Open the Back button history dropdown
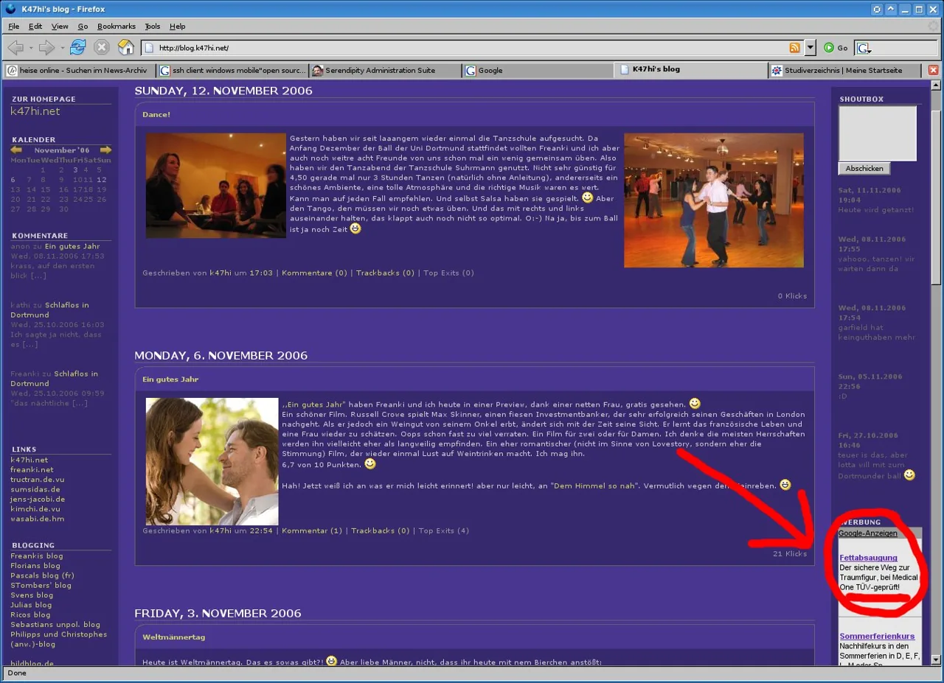 [x=30, y=48]
